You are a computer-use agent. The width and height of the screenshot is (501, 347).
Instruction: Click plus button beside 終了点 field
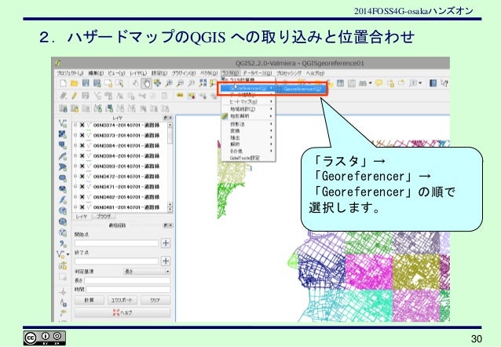pyautogui.click(x=166, y=261)
